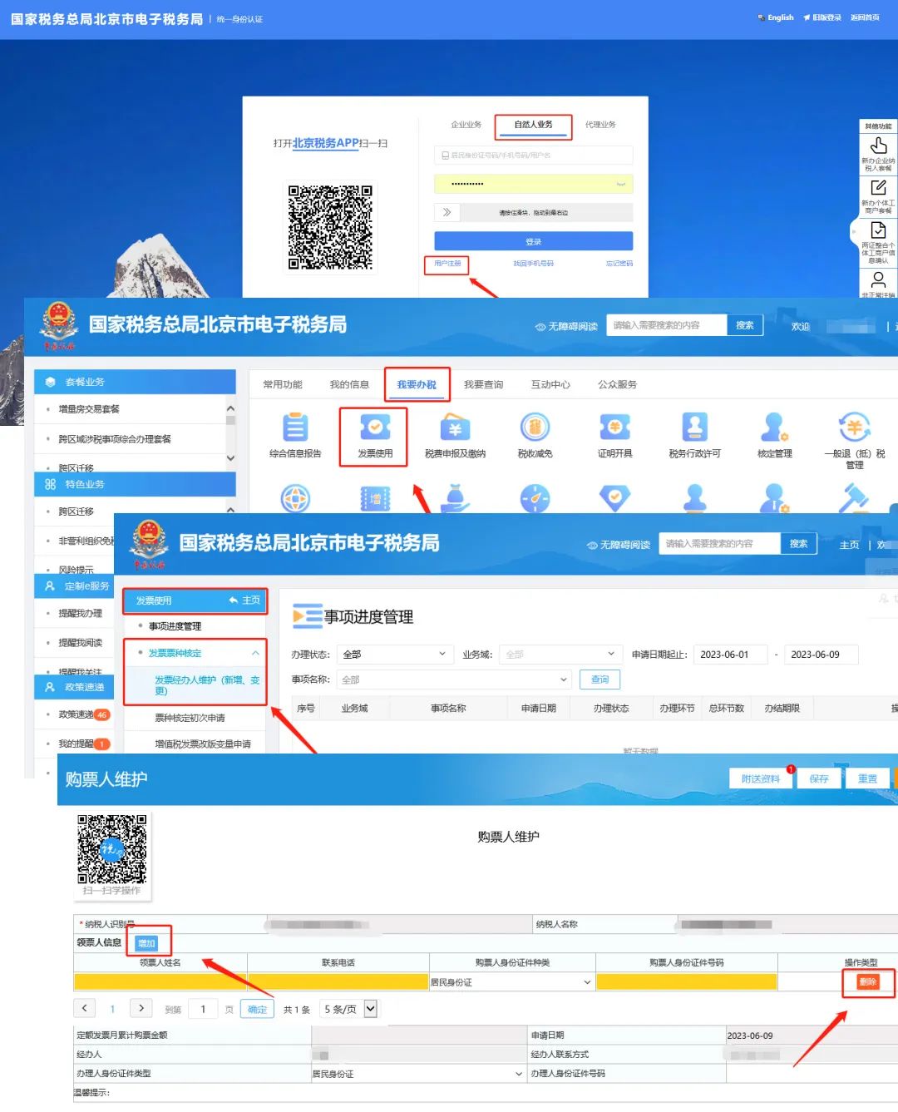Click the 新办企业纳税人套餐 hand icon
The width and height of the screenshot is (898, 1112).
click(x=878, y=146)
